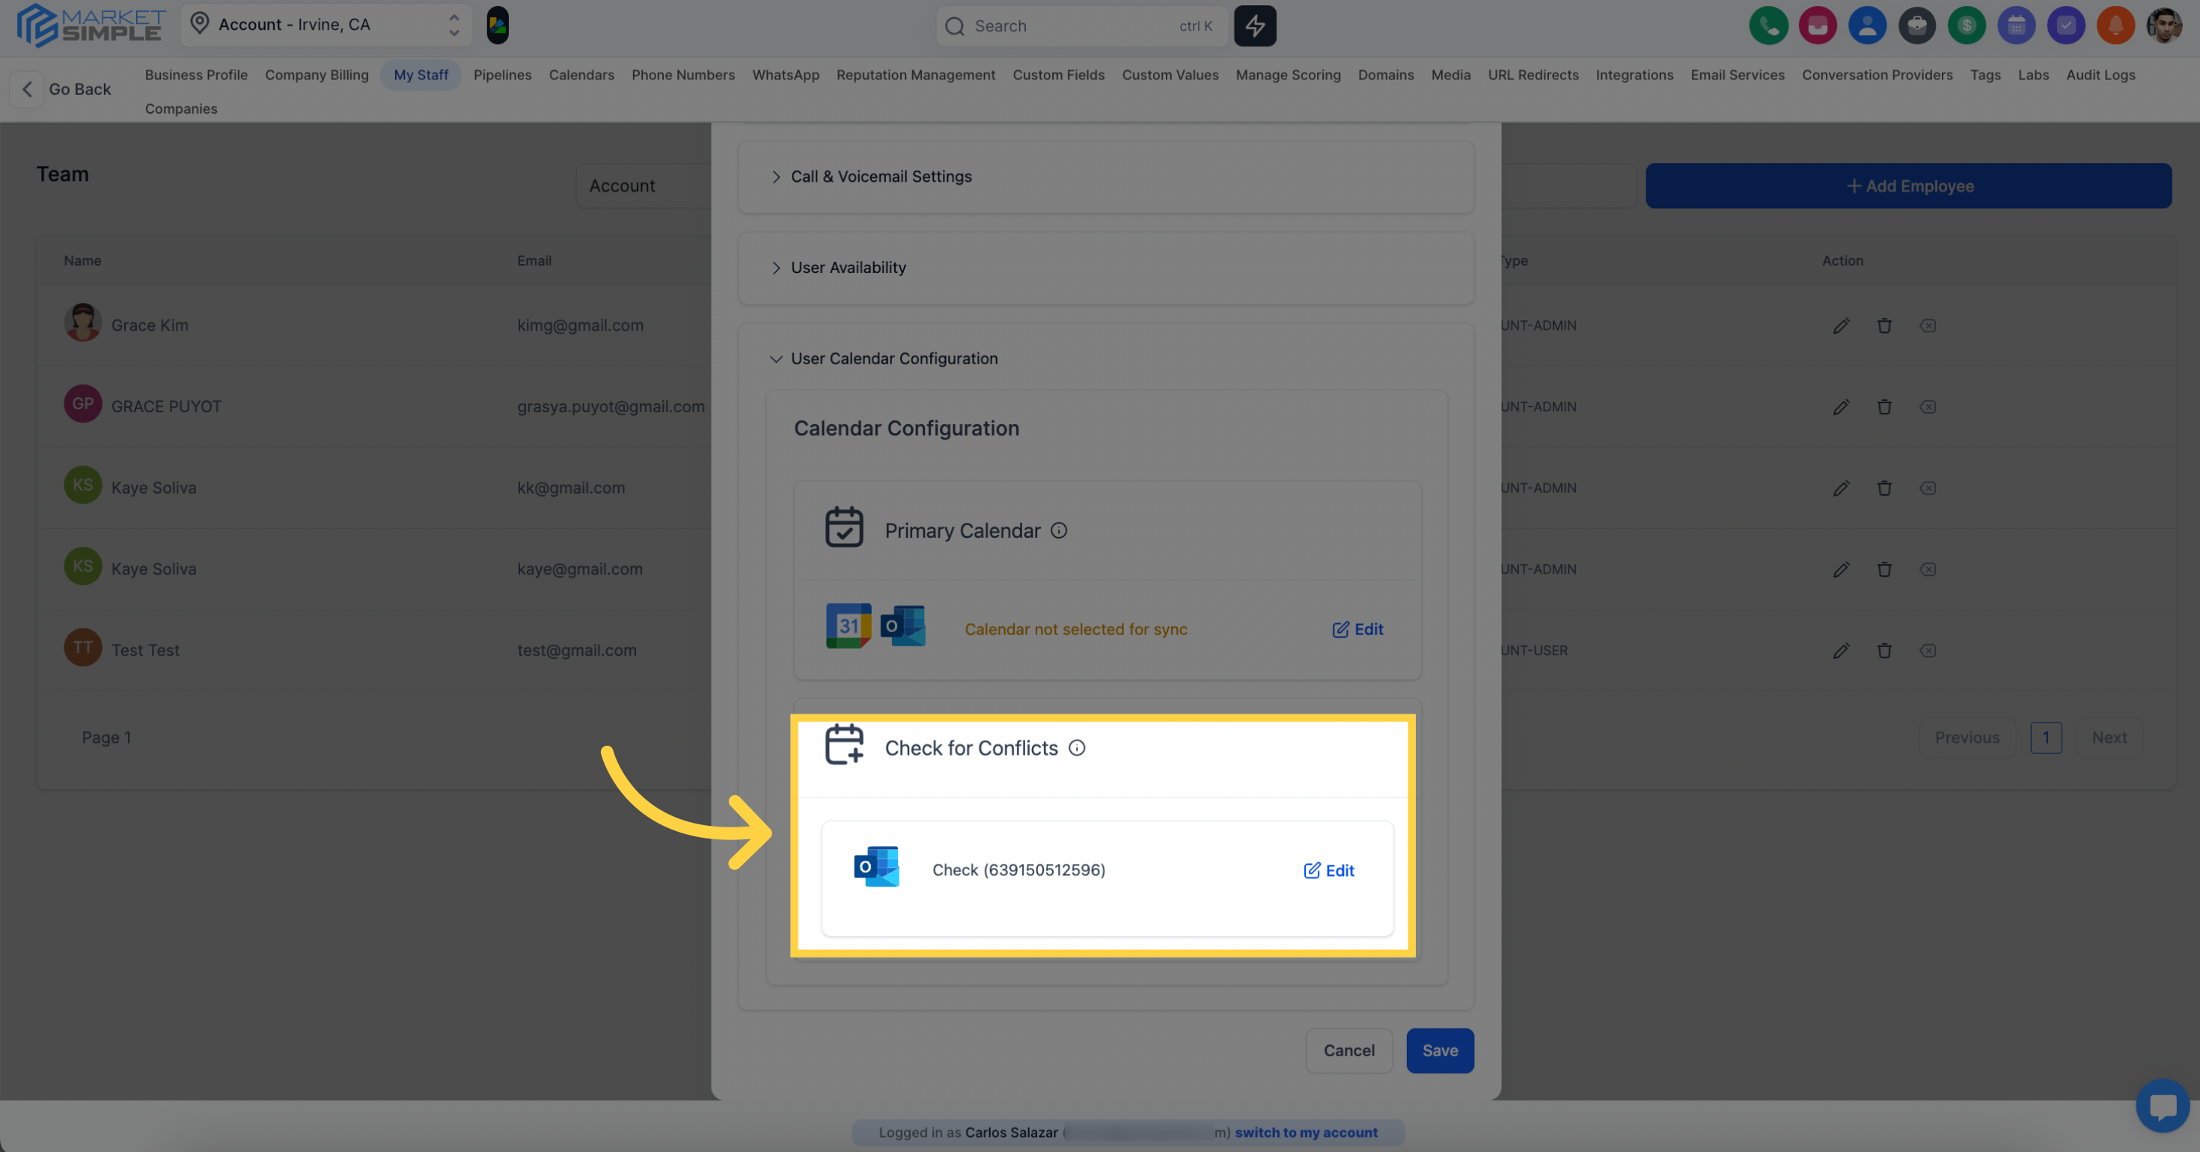Open the chat support bubble icon

2162,1106
